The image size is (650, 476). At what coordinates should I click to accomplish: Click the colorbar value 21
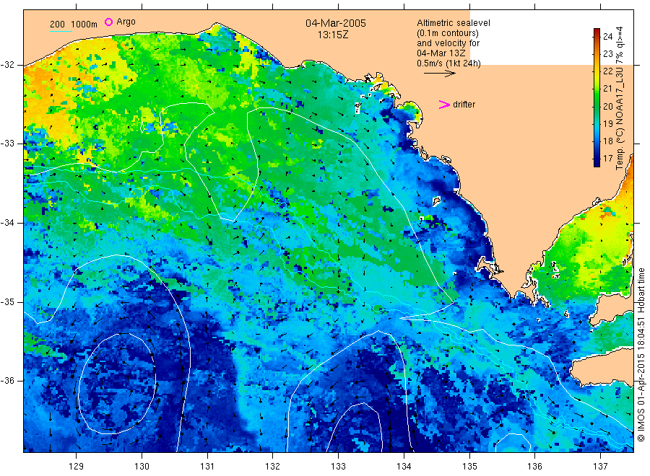[x=607, y=89]
